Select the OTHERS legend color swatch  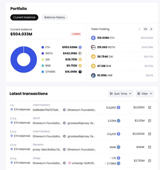point(43,72)
